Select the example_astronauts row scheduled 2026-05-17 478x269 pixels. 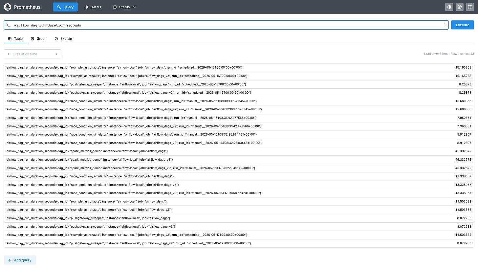pos(239,235)
